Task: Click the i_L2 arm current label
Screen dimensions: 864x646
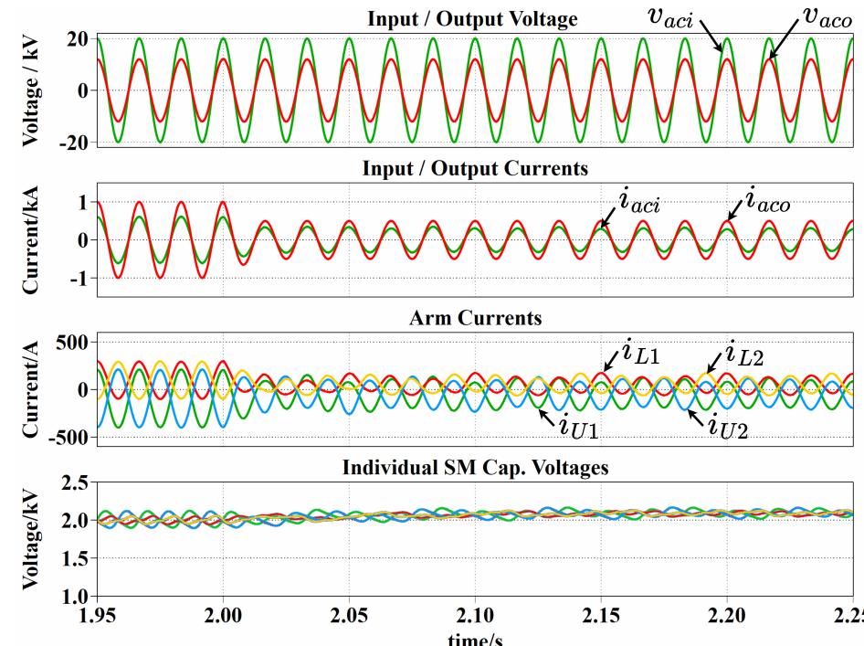Action: (x=743, y=354)
